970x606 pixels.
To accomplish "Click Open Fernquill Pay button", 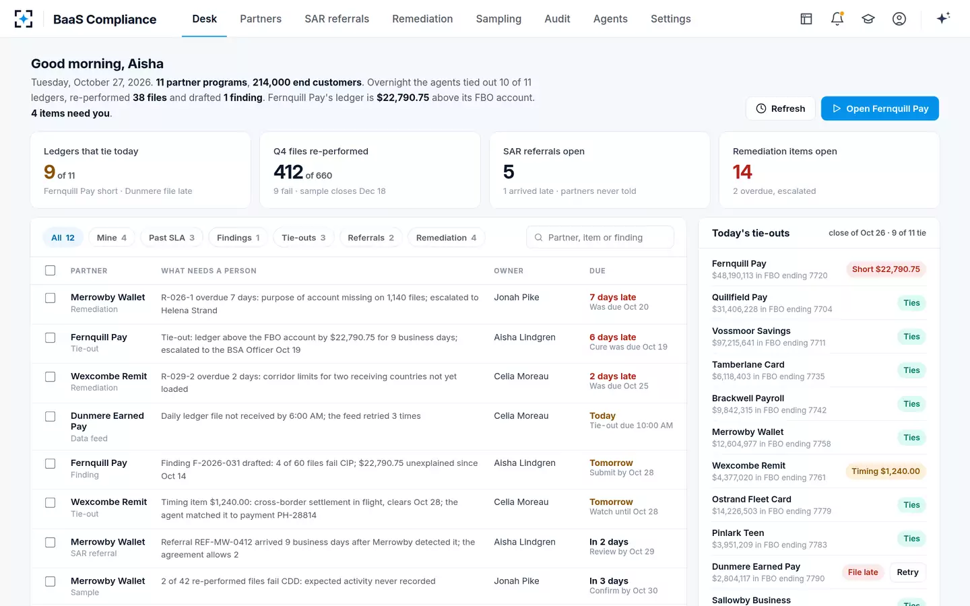I will click(x=880, y=108).
